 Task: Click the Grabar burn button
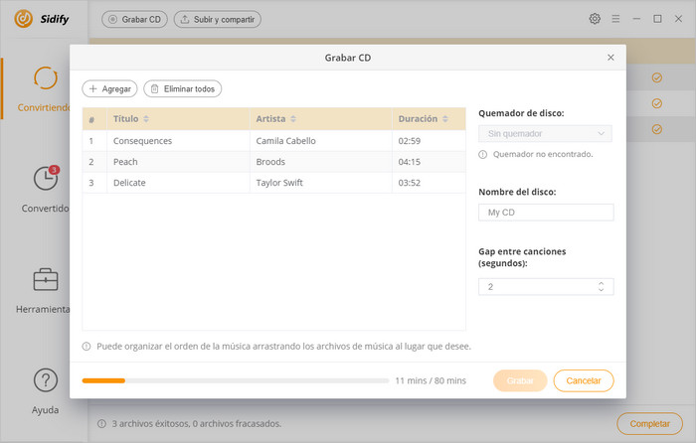(520, 380)
